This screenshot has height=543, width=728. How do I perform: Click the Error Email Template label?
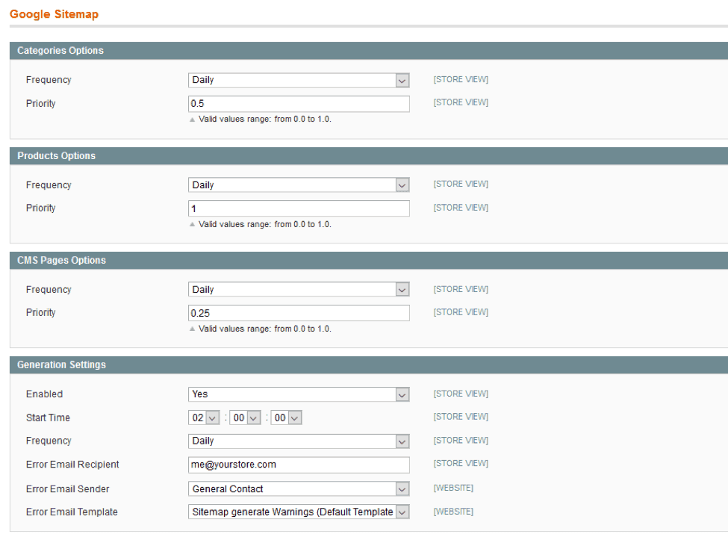coord(72,512)
